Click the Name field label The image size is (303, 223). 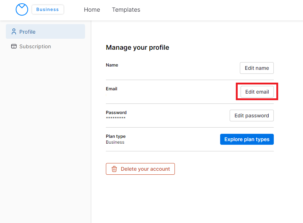[112, 65]
